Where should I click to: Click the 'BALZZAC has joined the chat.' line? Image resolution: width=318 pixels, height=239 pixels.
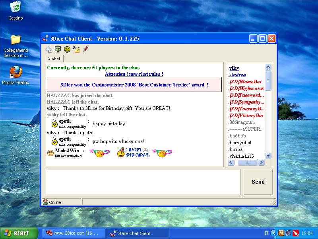point(80,96)
